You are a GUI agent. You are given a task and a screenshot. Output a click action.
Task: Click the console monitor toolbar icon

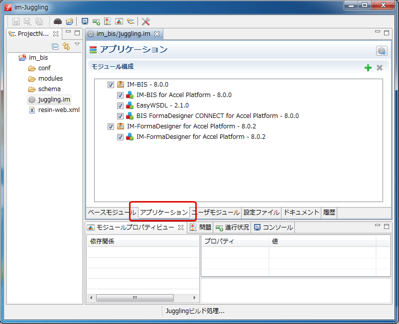click(85, 21)
